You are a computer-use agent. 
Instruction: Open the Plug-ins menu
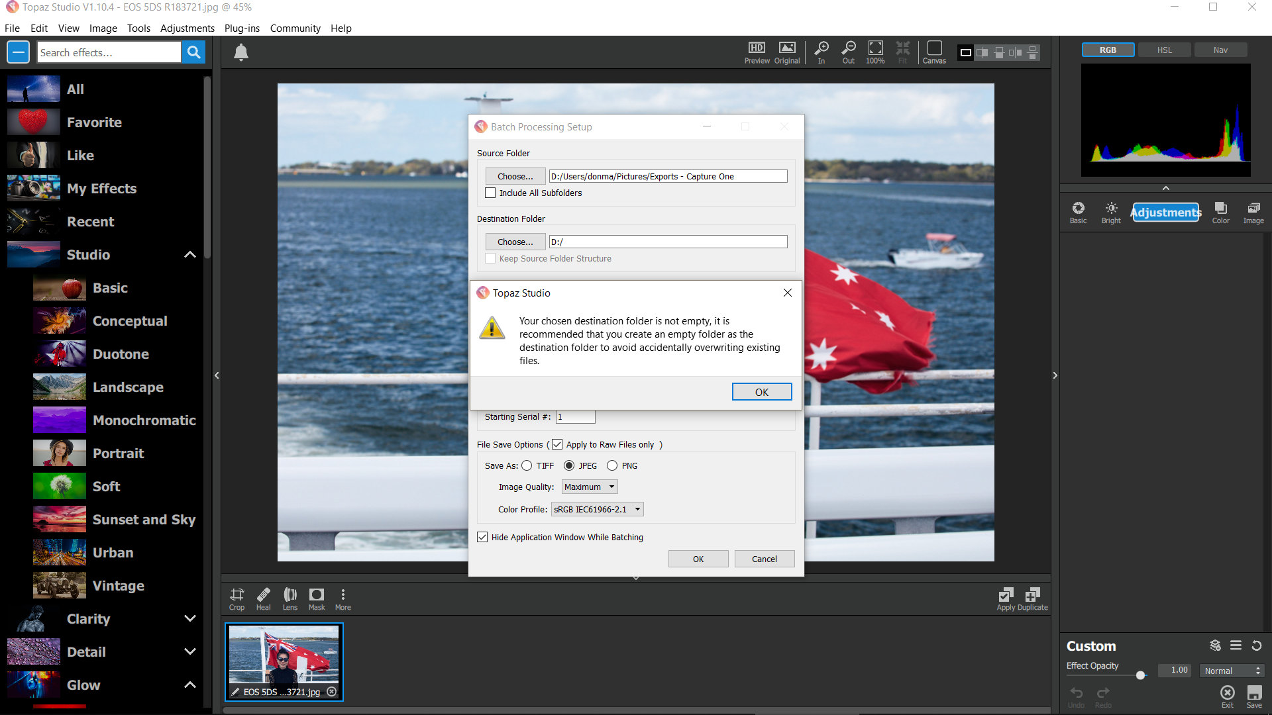242,28
